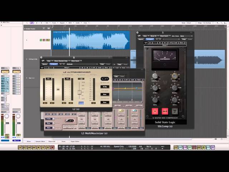Click Copy in the L2 plugin window
This screenshot has height=172, width=229.
click(102, 64)
